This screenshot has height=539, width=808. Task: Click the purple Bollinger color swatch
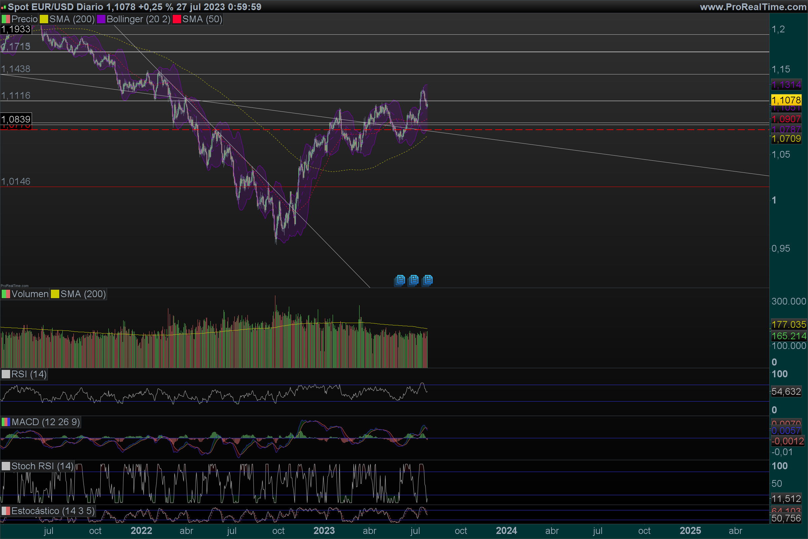[101, 19]
